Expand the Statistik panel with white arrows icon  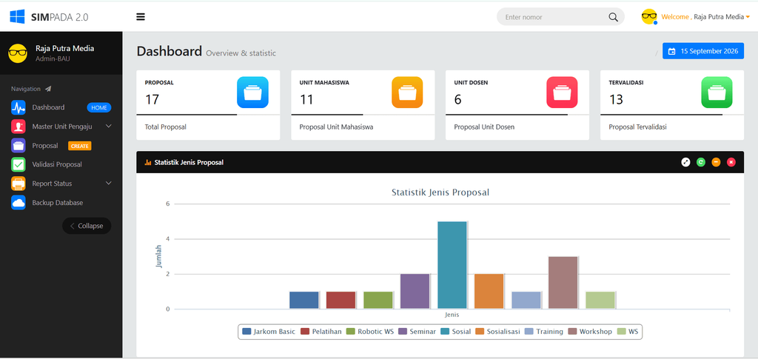(685, 162)
